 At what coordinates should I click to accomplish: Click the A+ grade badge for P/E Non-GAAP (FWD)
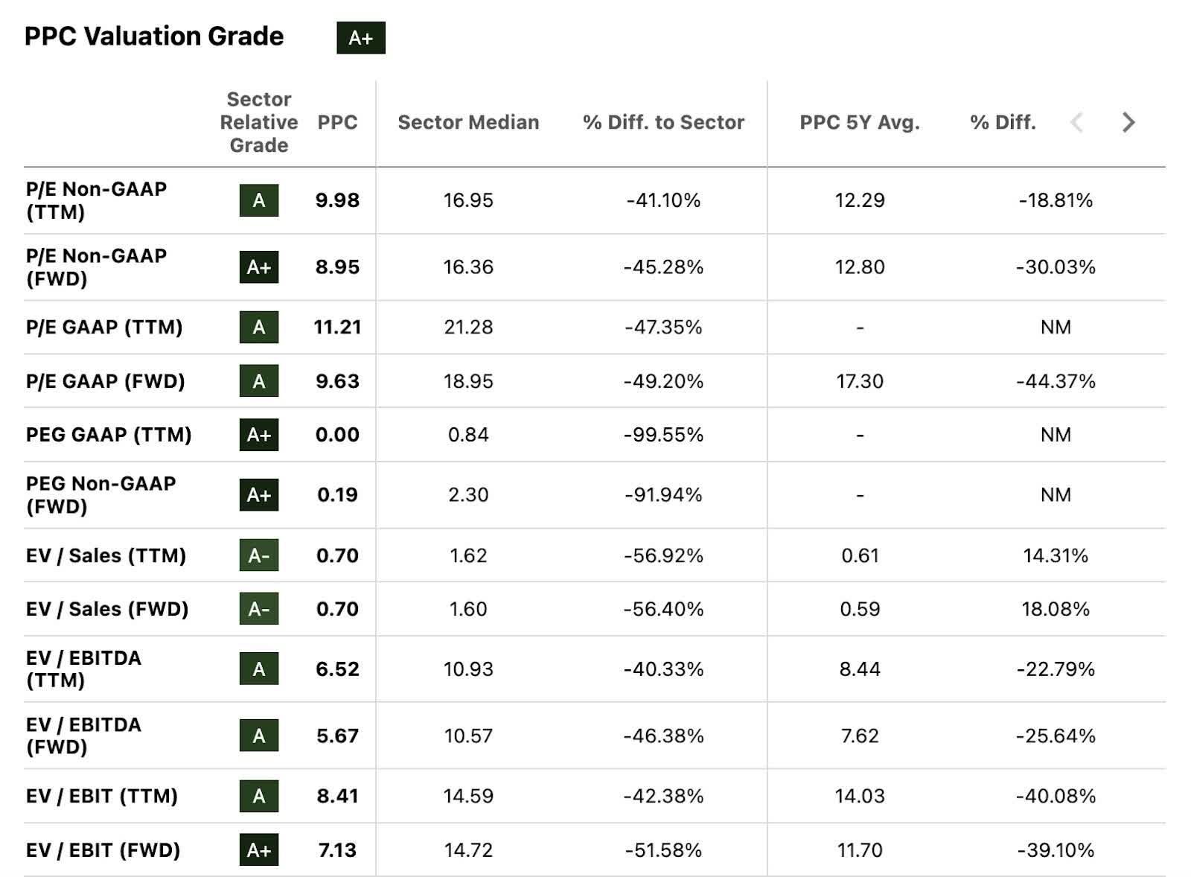pos(259,268)
